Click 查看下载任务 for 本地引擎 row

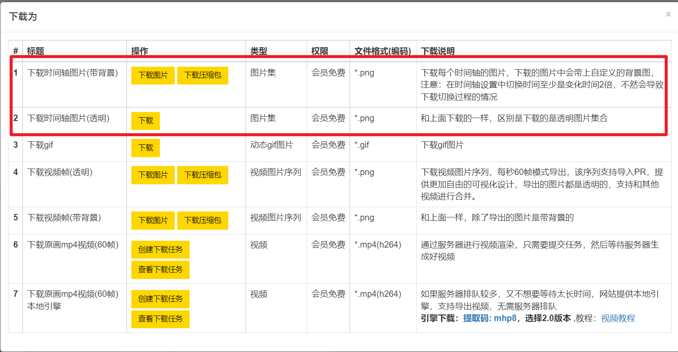(x=160, y=319)
